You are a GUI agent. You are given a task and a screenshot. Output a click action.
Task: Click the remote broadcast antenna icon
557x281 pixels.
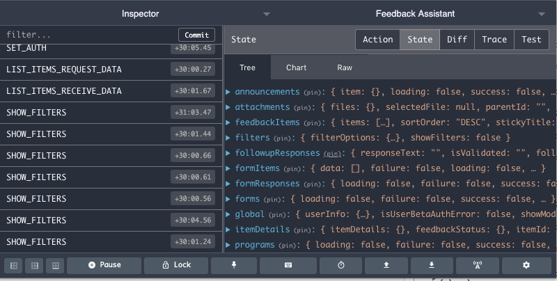click(x=478, y=266)
